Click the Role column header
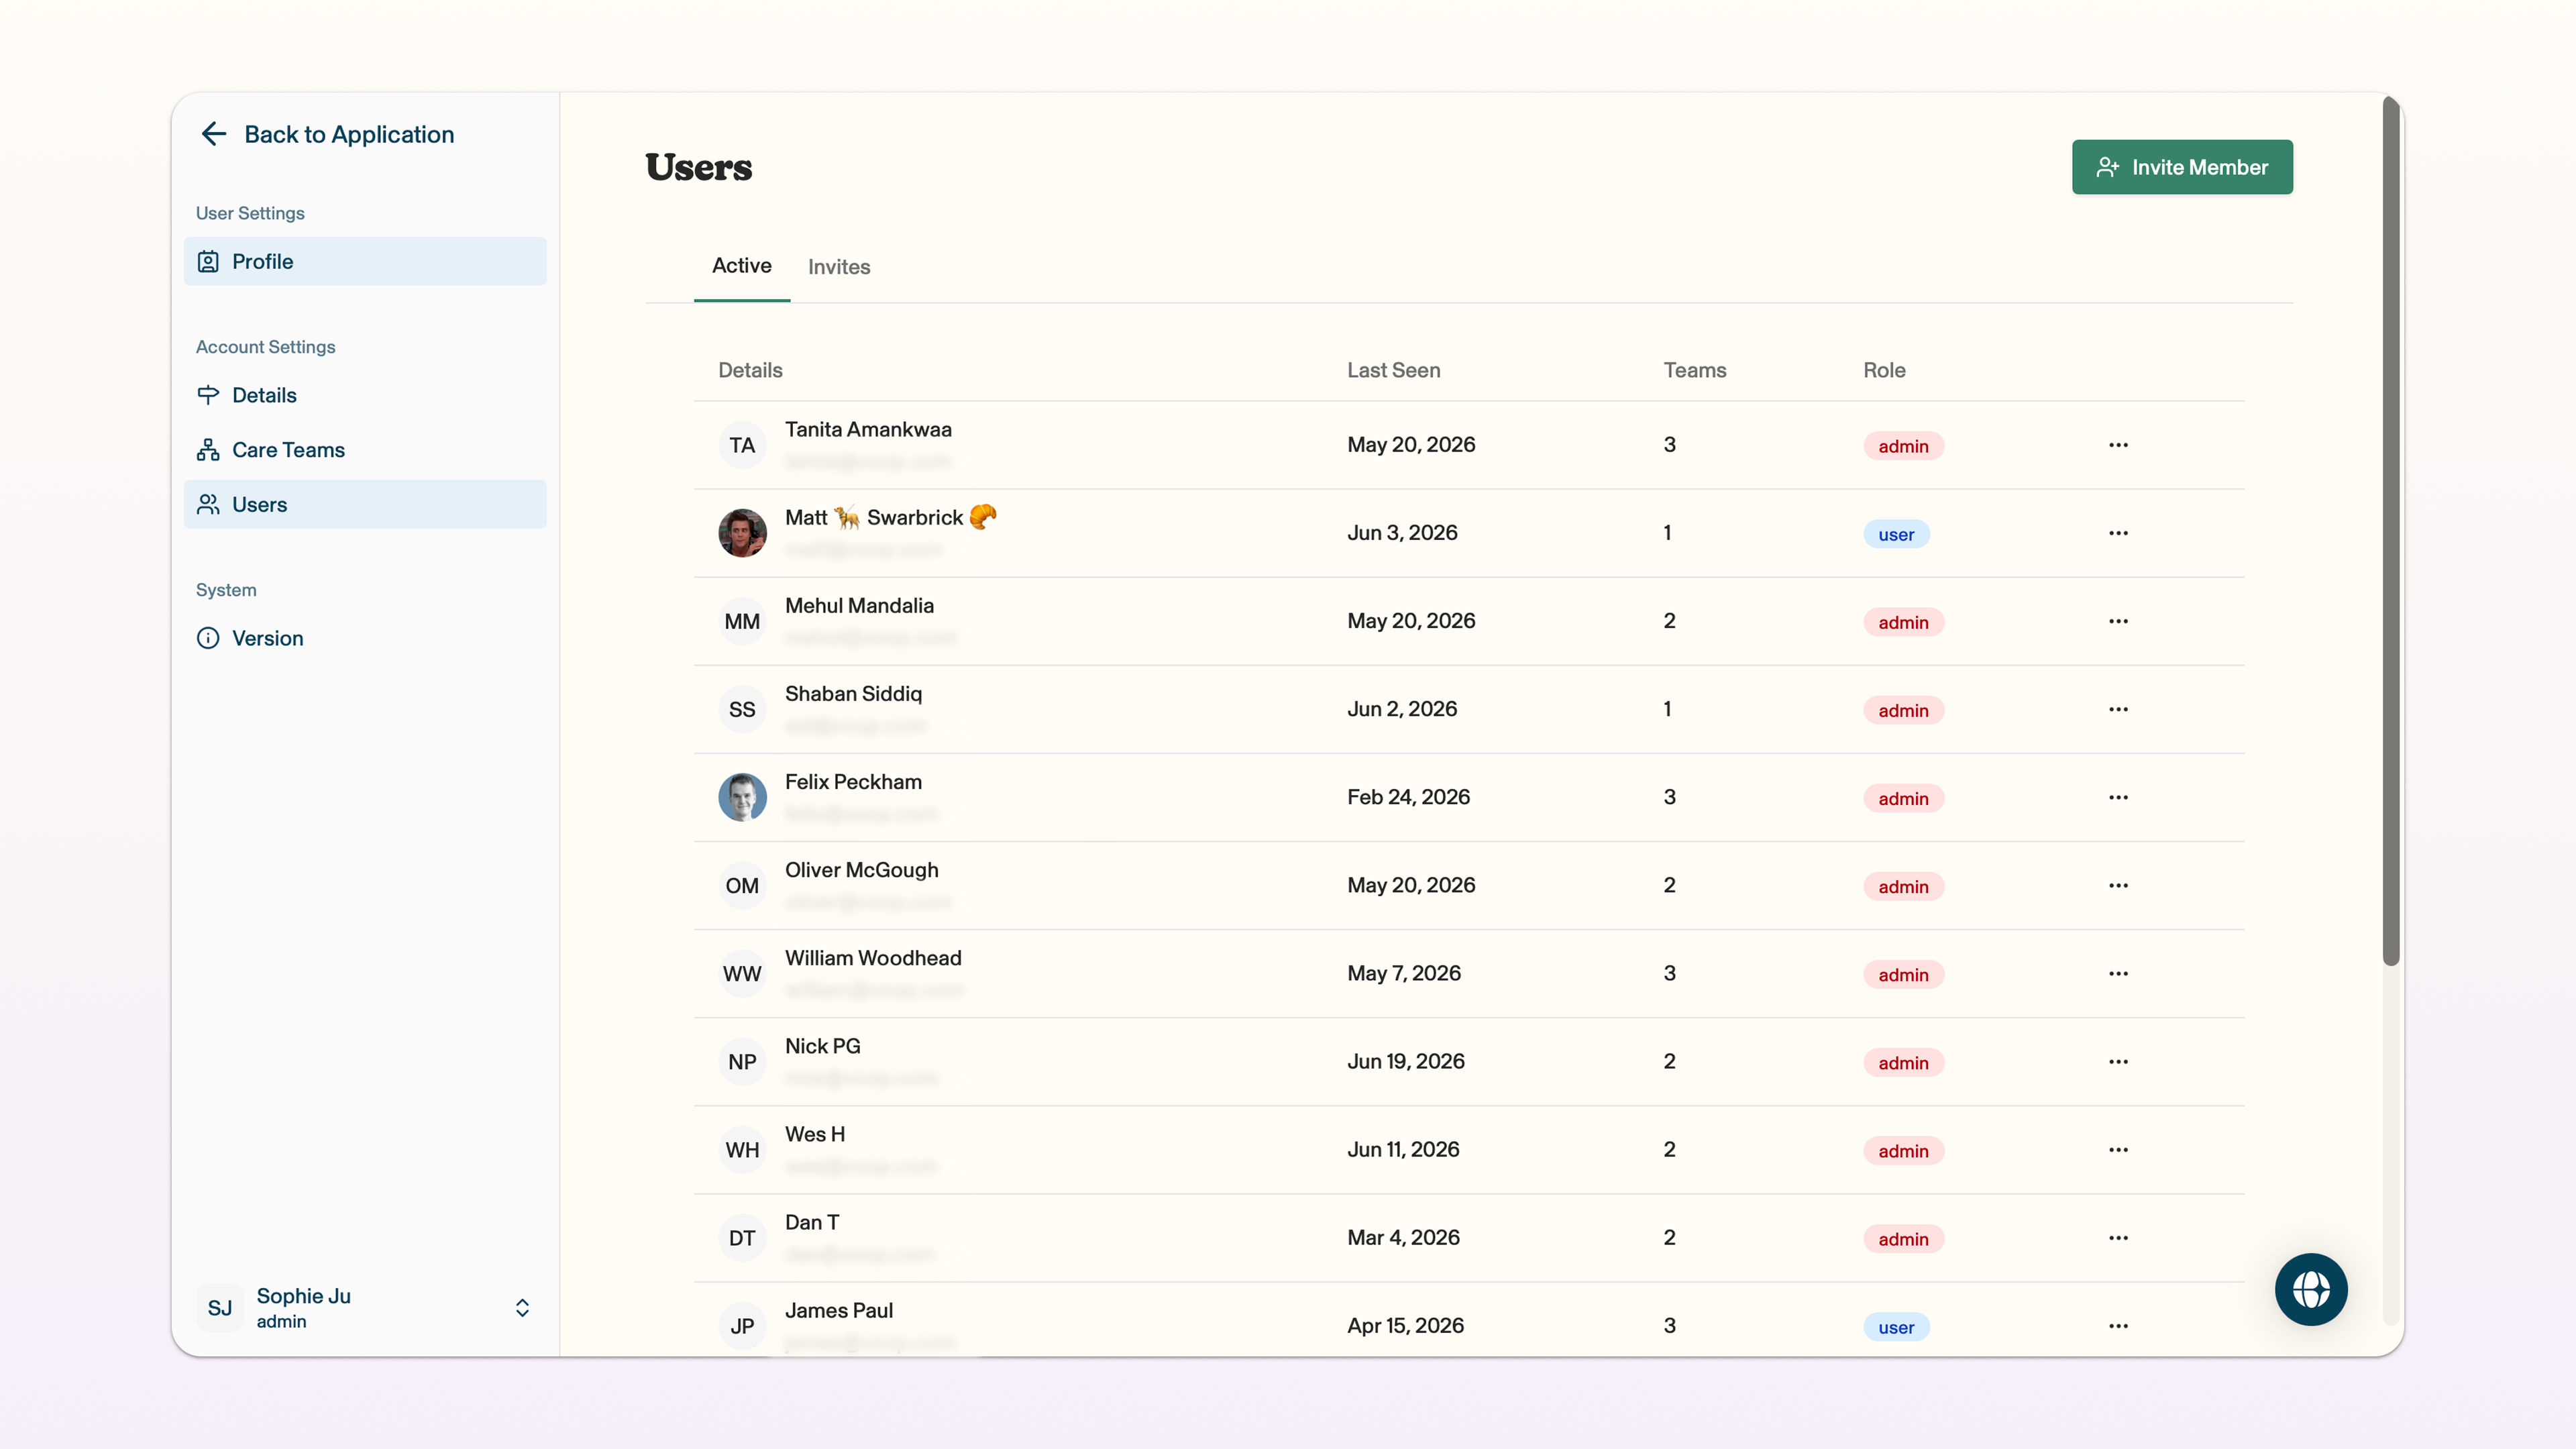The image size is (2576, 1449). [x=1884, y=370]
